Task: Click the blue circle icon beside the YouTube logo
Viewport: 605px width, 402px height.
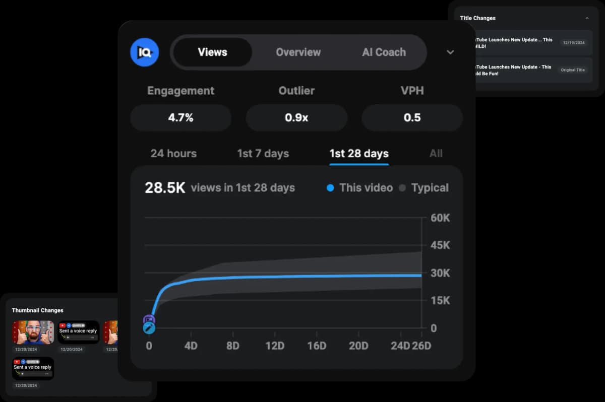Action: [69, 325]
